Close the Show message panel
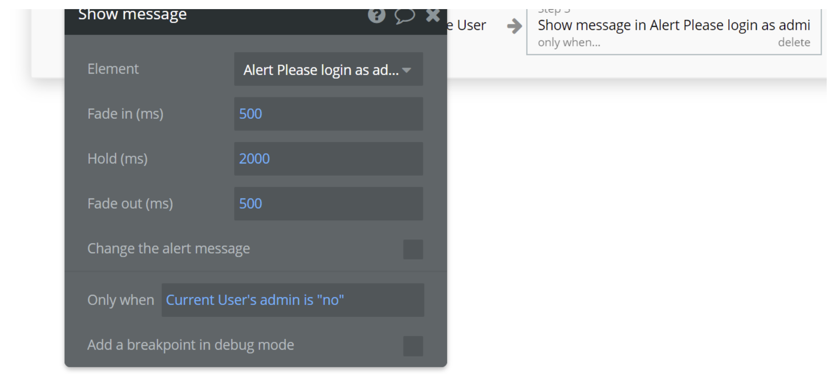The image size is (834, 376). (432, 15)
